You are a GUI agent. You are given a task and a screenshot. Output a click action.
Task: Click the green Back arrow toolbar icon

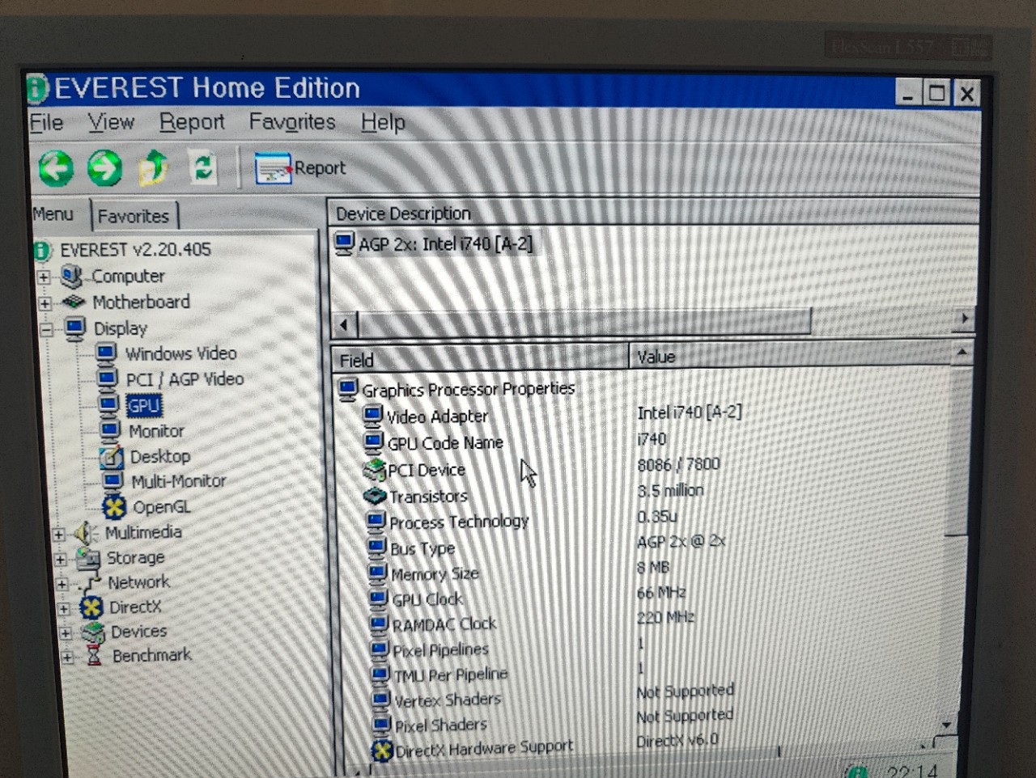coord(56,167)
